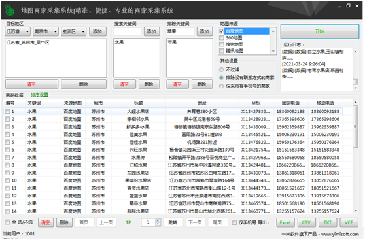Delete selected target region entry

click(x=84, y=84)
